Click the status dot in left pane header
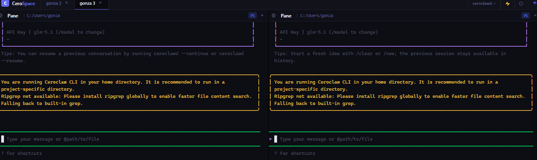The height and width of the screenshot is (160, 537). point(1,15)
